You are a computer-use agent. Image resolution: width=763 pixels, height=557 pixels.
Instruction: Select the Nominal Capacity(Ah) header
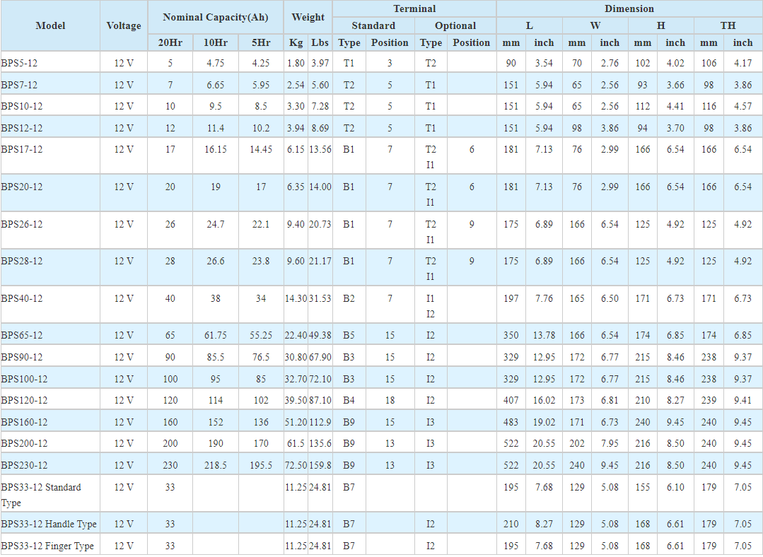pos(216,17)
